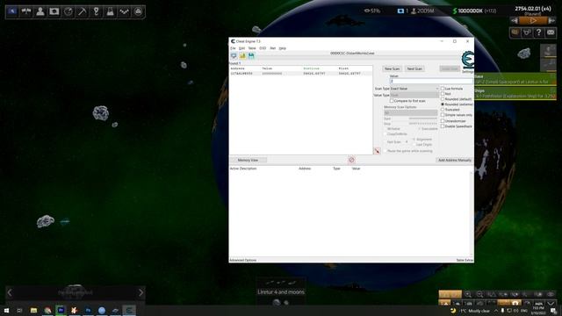562x316 pixels.
Task: Click the Next Scan button
Action: point(414,68)
